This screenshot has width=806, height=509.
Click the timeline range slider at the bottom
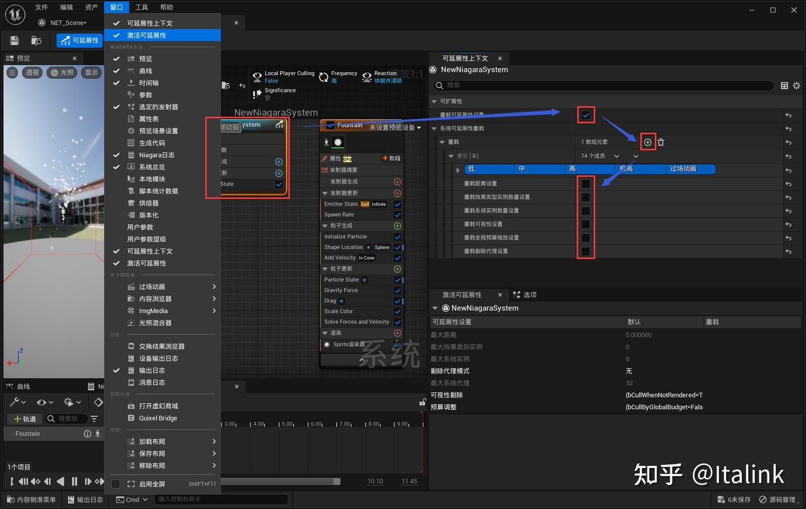coord(280,480)
